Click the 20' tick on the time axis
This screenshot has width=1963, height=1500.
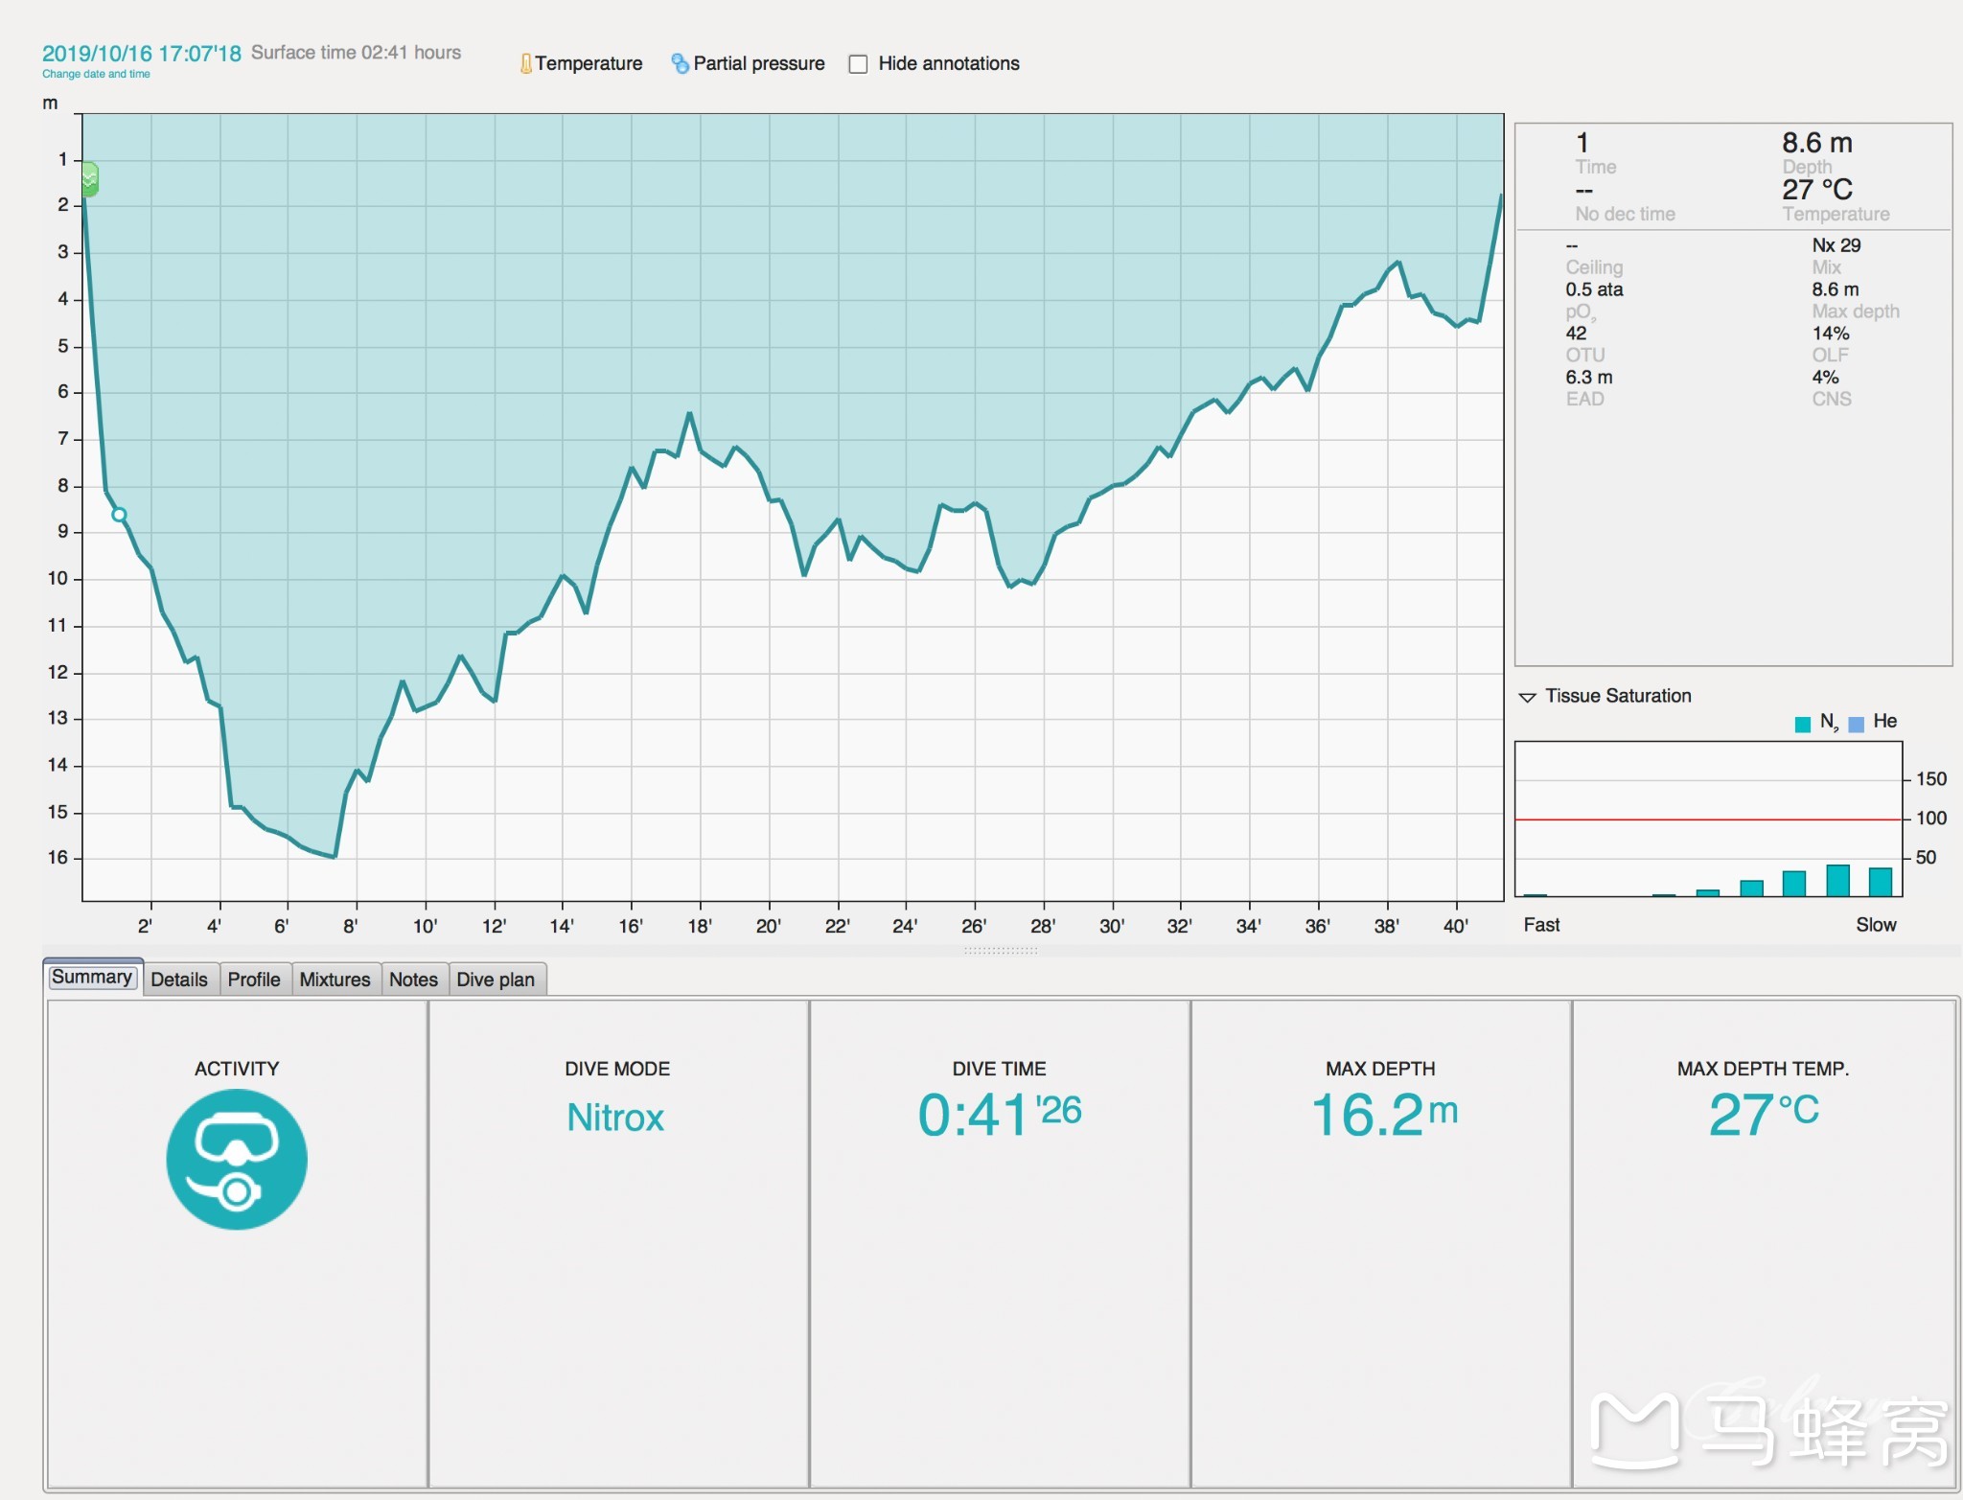(x=768, y=926)
